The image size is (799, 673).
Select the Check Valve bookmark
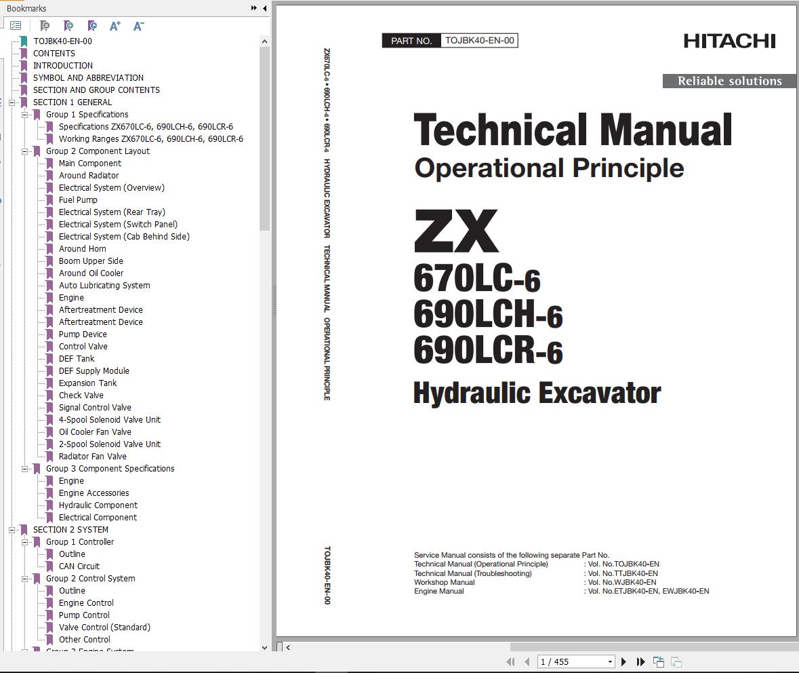click(x=81, y=396)
